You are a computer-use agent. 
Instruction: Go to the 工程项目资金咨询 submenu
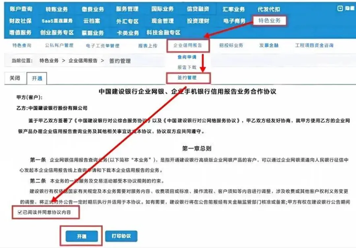[314, 46]
